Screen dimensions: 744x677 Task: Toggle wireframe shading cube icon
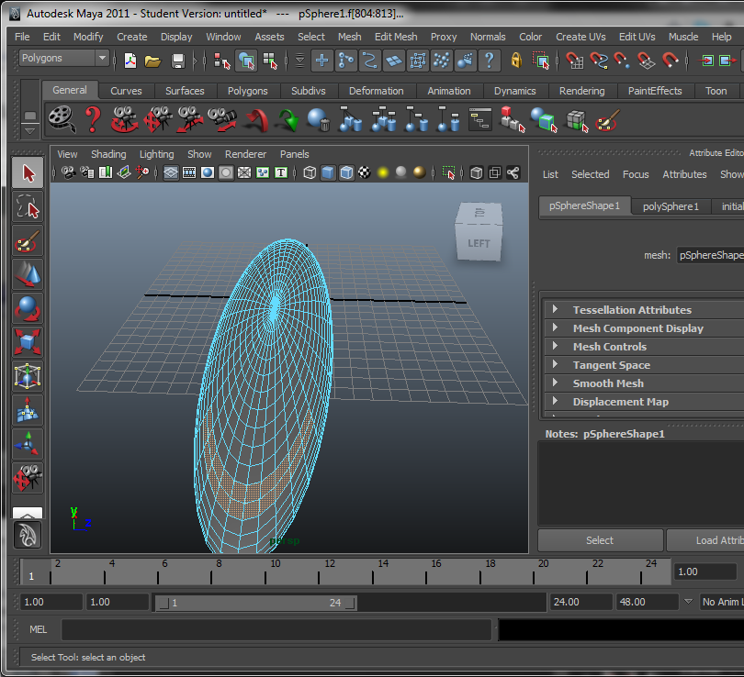[x=310, y=173]
